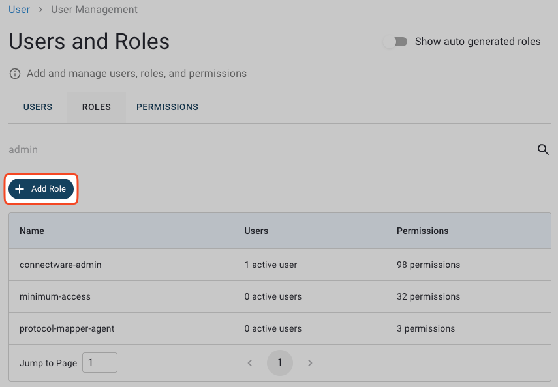This screenshot has width=558, height=387.
Task: Click the plus icon inside Add Role
Action: pyautogui.click(x=20, y=188)
